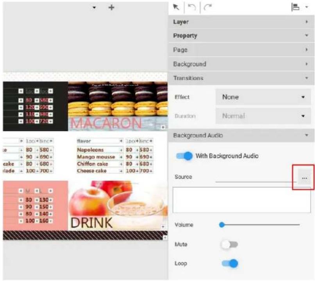
Task: Select the flavor header text
Action: click(x=84, y=141)
